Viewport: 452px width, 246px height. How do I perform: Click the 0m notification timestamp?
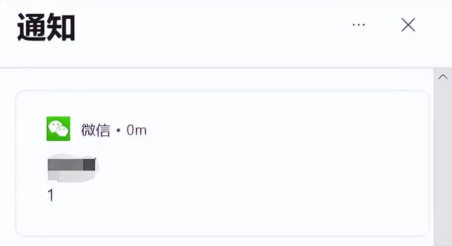tap(136, 130)
